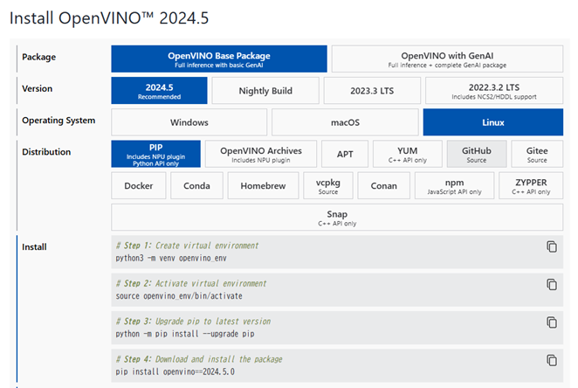Choose the vcpkg source distribution
Screen dimensions: 578x388
point(328,186)
